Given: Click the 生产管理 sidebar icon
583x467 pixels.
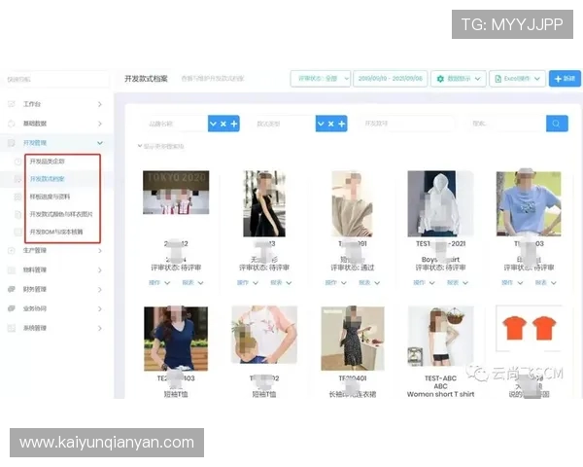Looking at the screenshot, I should point(12,250).
